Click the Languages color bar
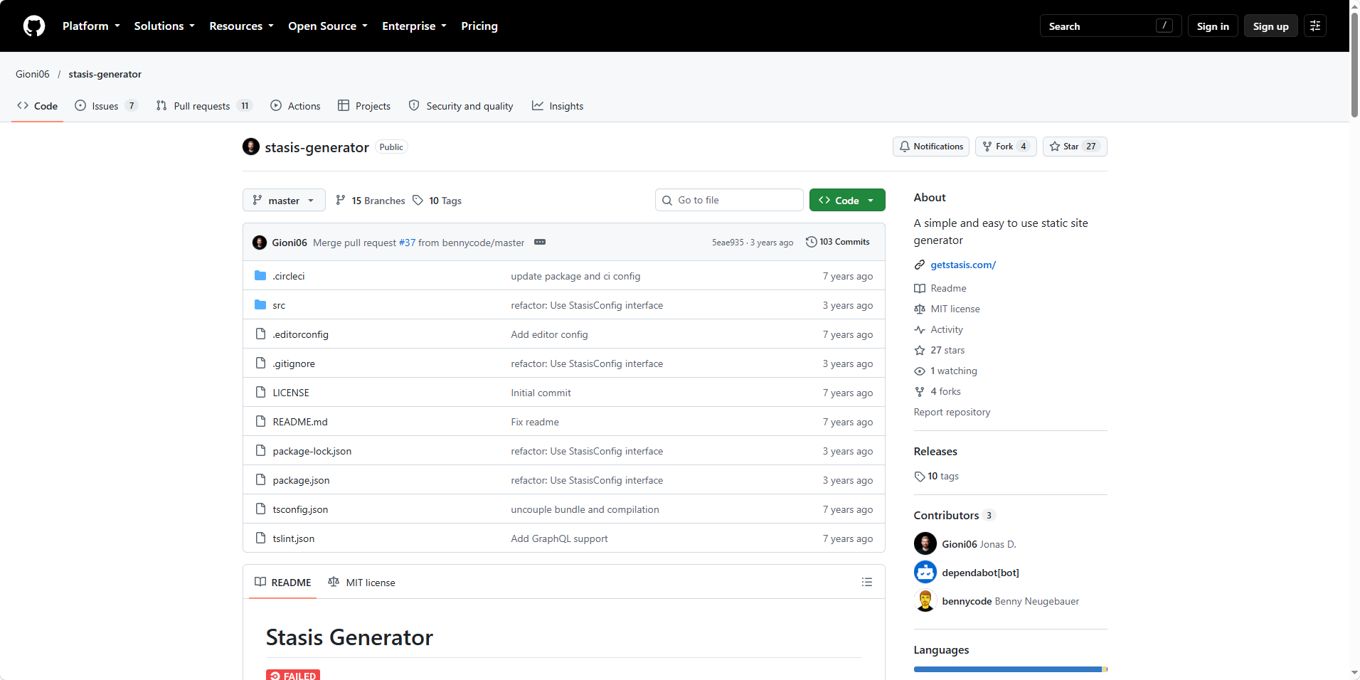Image resolution: width=1360 pixels, height=680 pixels. tap(1010, 669)
